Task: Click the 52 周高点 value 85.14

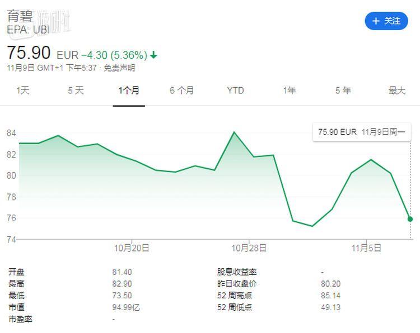Action: (x=330, y=296)
